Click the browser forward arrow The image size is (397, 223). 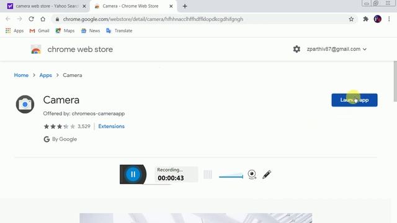(19, 19)
